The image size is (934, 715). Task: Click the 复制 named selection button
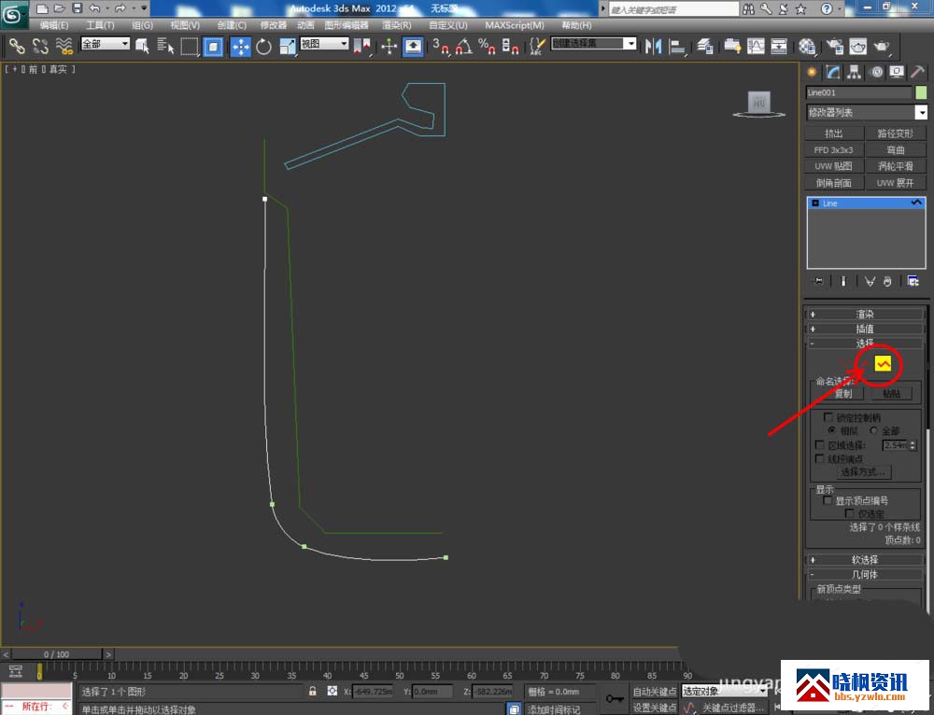tap(842, 394)
